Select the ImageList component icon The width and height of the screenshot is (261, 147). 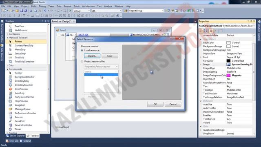point(10,105)
